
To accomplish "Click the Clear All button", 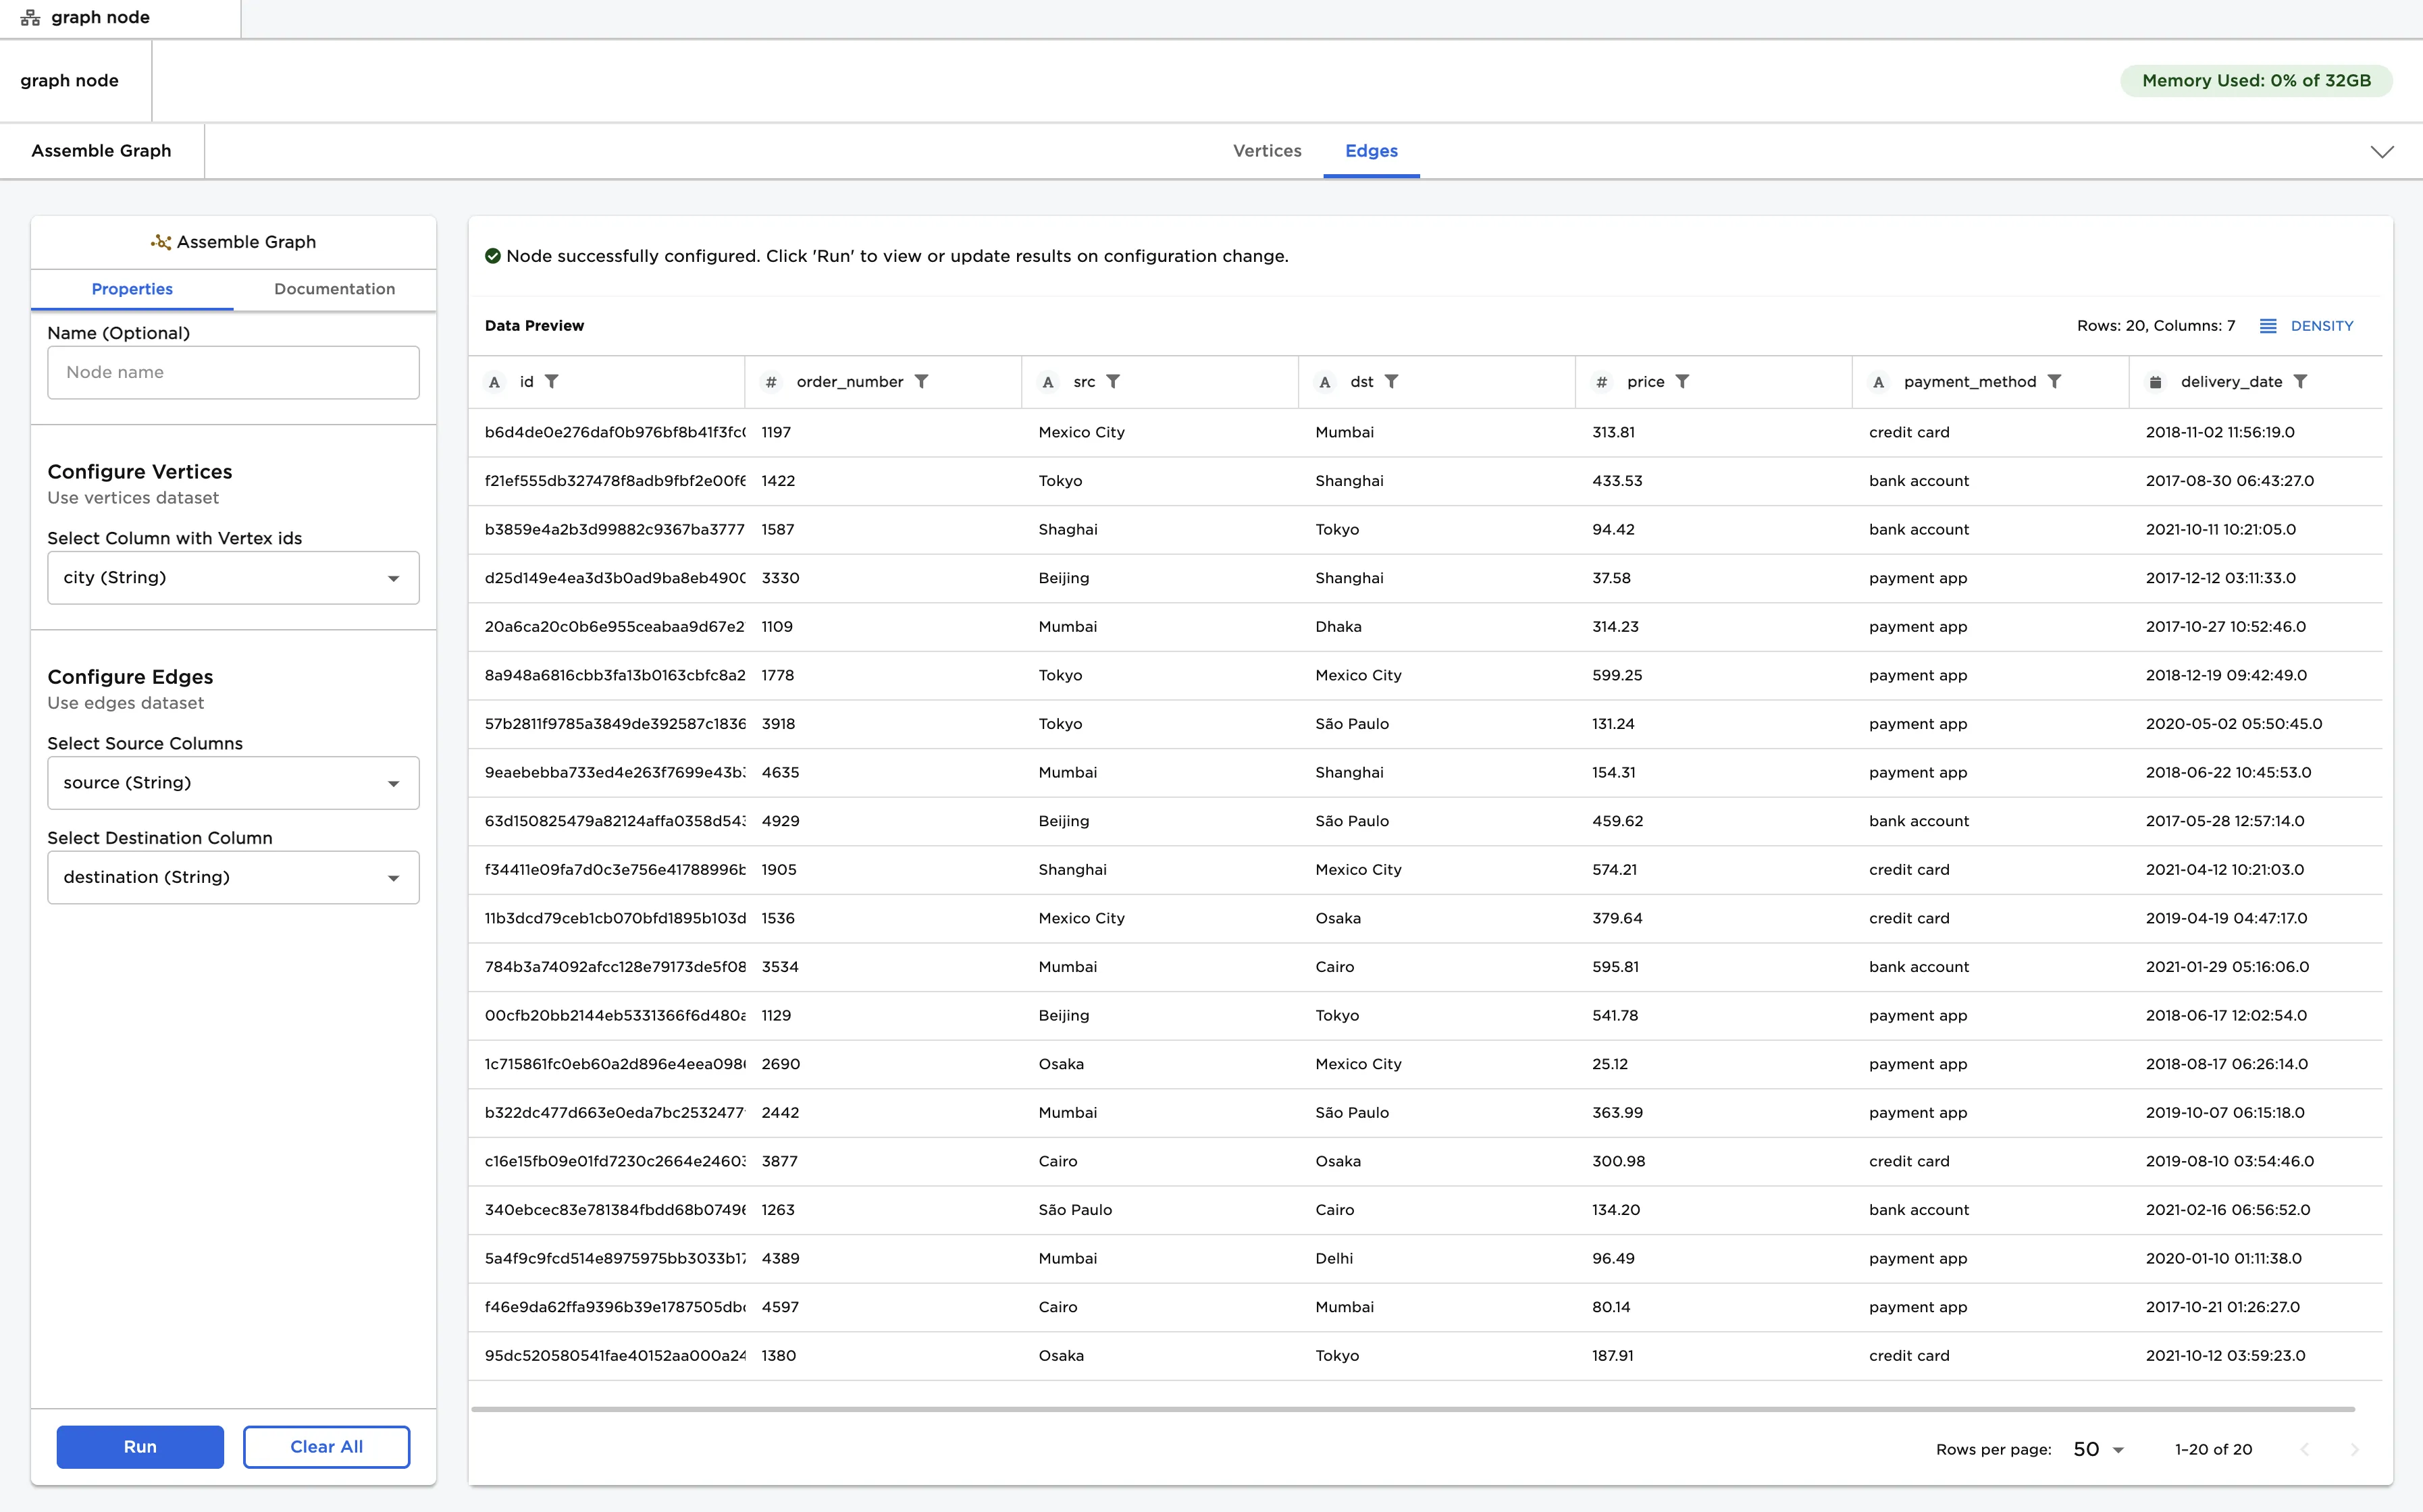I will (326, 1447).
